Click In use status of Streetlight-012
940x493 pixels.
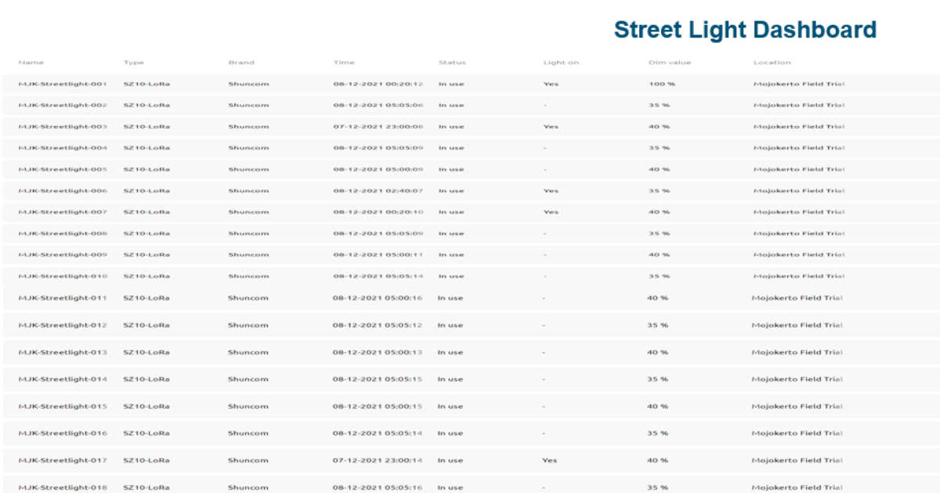(450, 325)
